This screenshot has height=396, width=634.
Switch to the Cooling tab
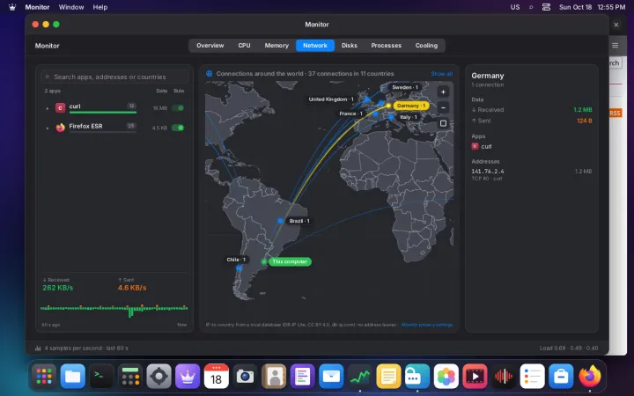426,45
